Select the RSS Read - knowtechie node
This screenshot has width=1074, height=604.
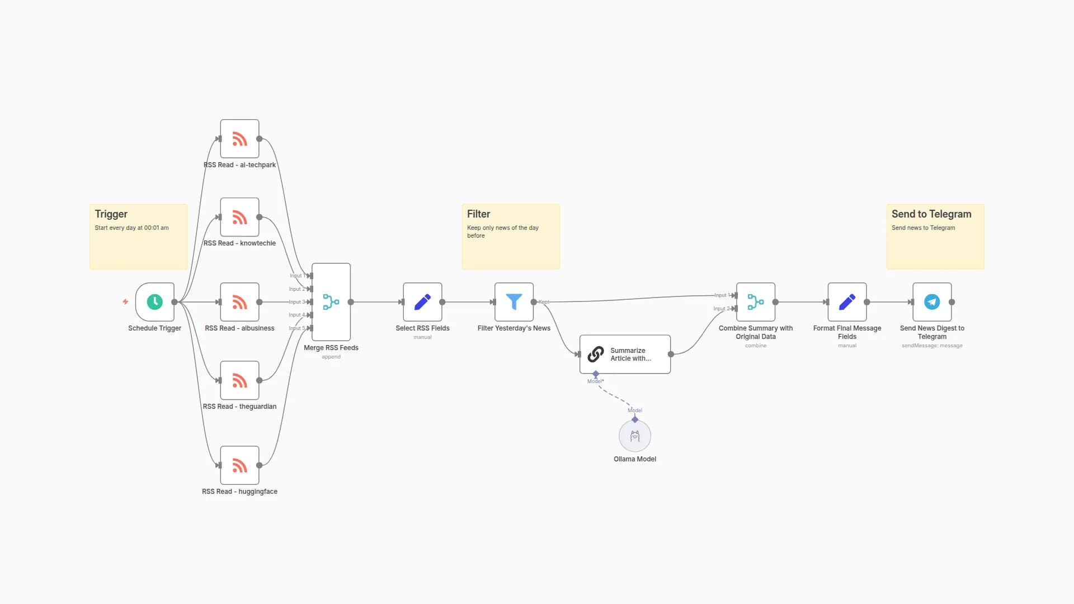click(239, 217)
